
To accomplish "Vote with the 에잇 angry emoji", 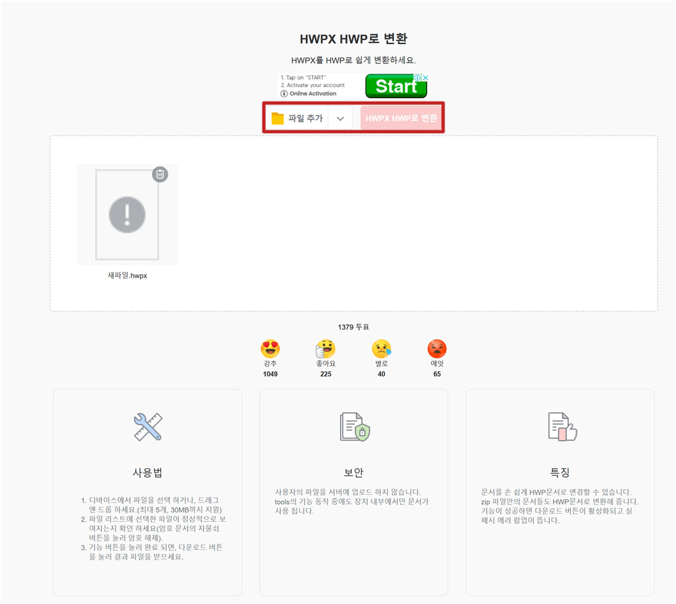I will point(437,348).
